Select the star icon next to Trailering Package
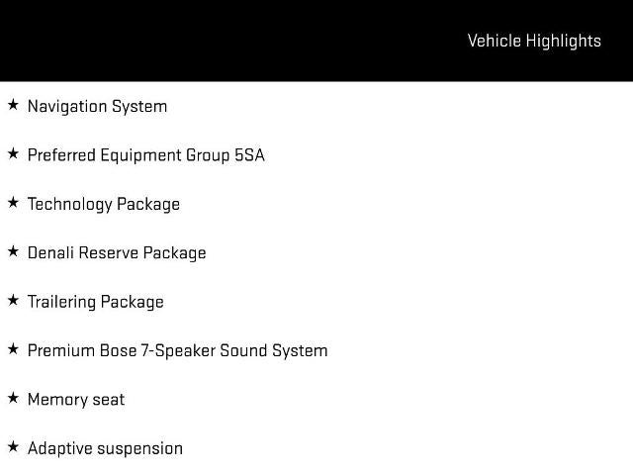This screenshot has height=475, width=633. (13, 300)
